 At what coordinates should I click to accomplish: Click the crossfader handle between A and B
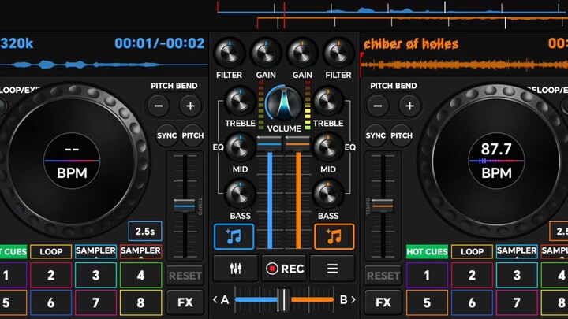click(x=284, y=299)
